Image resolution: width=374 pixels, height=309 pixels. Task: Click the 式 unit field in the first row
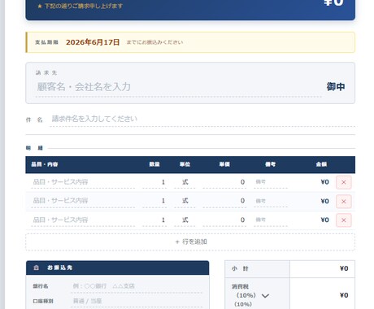185,182
